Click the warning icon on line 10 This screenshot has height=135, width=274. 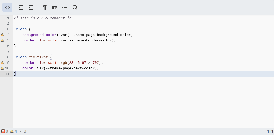[x=2, y=68]
